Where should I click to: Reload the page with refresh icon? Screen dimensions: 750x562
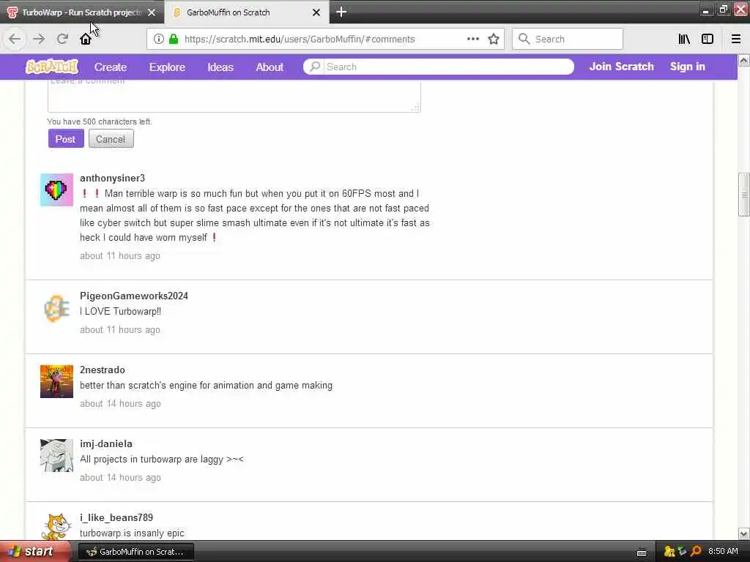click(x=62, y=39)
